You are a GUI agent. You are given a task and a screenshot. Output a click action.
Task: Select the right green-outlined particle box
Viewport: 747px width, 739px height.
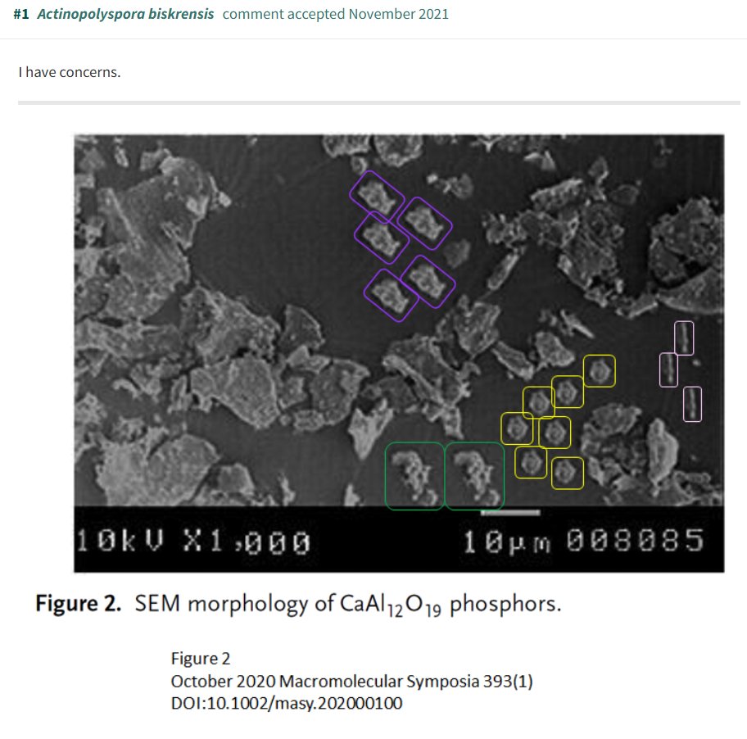point(475,474)
